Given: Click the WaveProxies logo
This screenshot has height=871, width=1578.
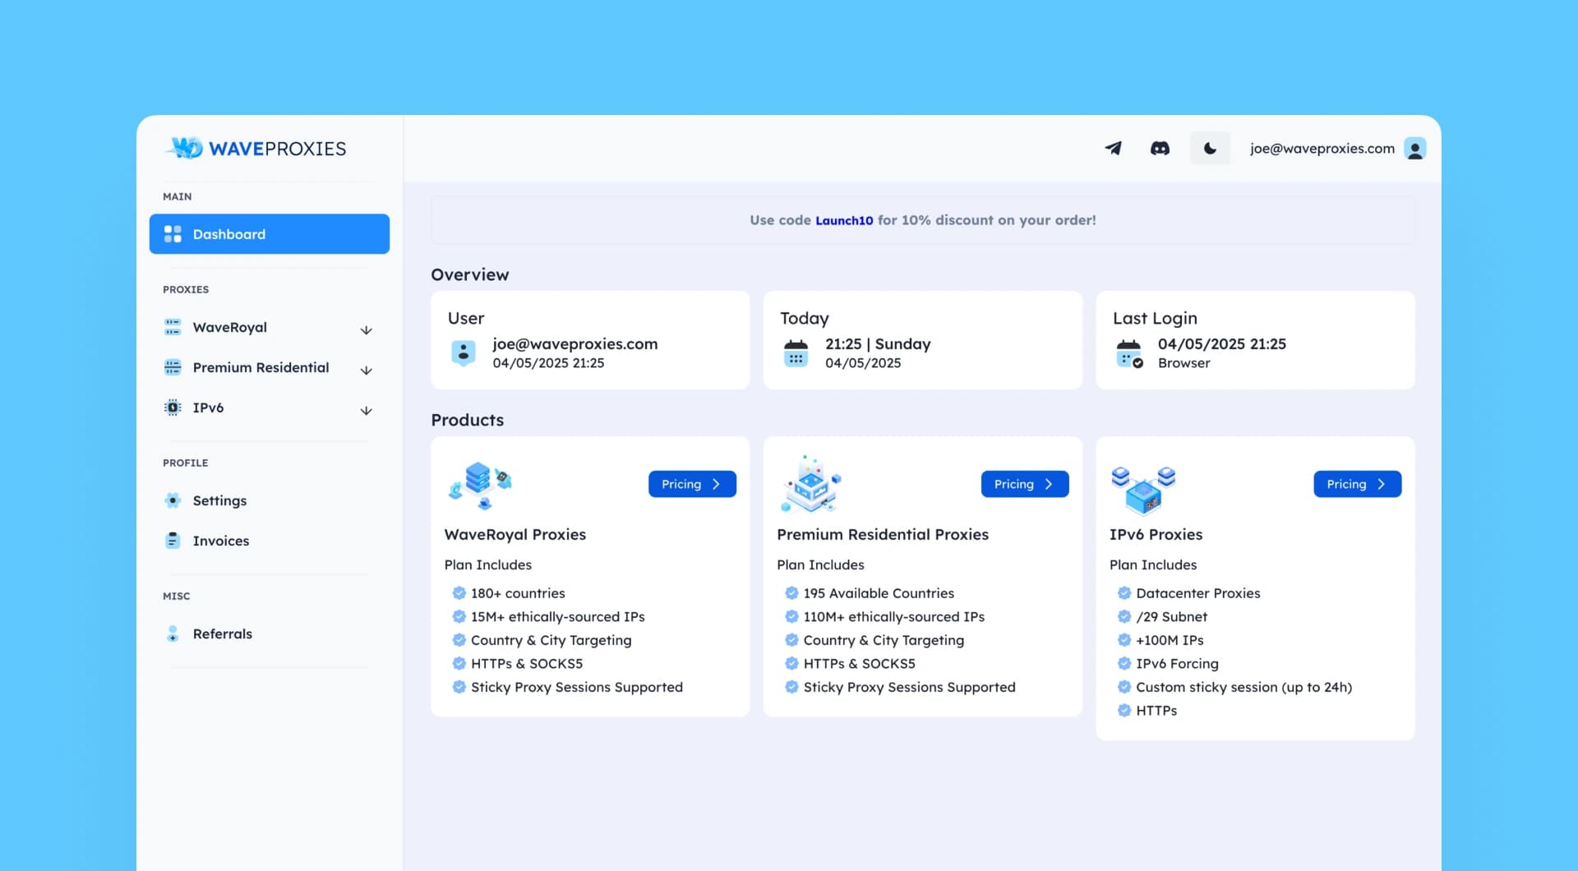Looking at the screenshot, I should (x=256, y=148).
